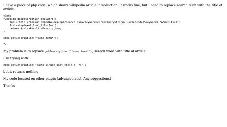The height and width of the screenshot is (127, 227).
Task: Click the $url dbpedia lookup line
Action: (x=95, y=22)
